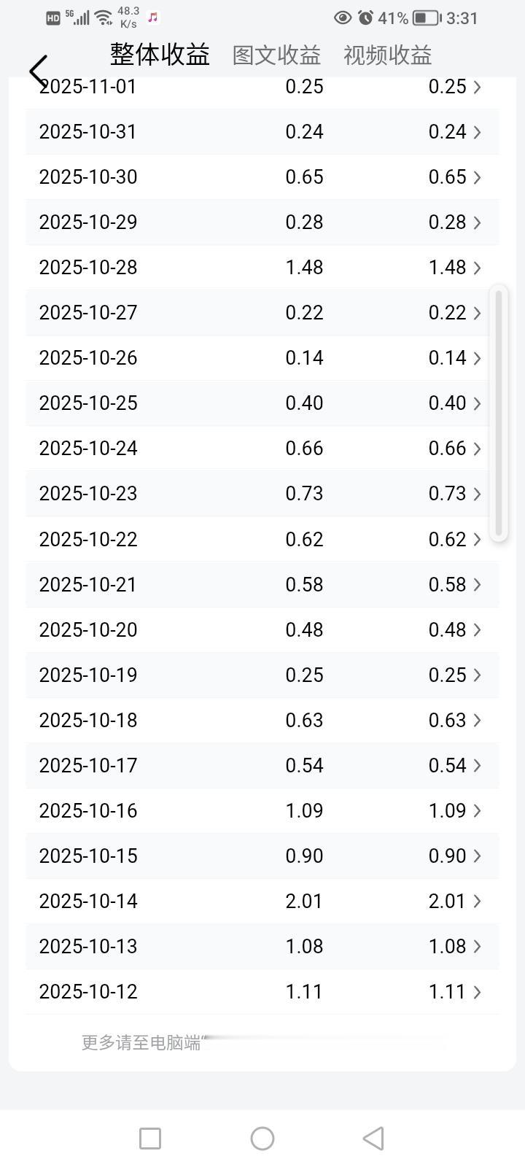This screenshot has width=525, height=1167.
Task: Click the vertical scrollbar handle
Action: pos(499,413)
